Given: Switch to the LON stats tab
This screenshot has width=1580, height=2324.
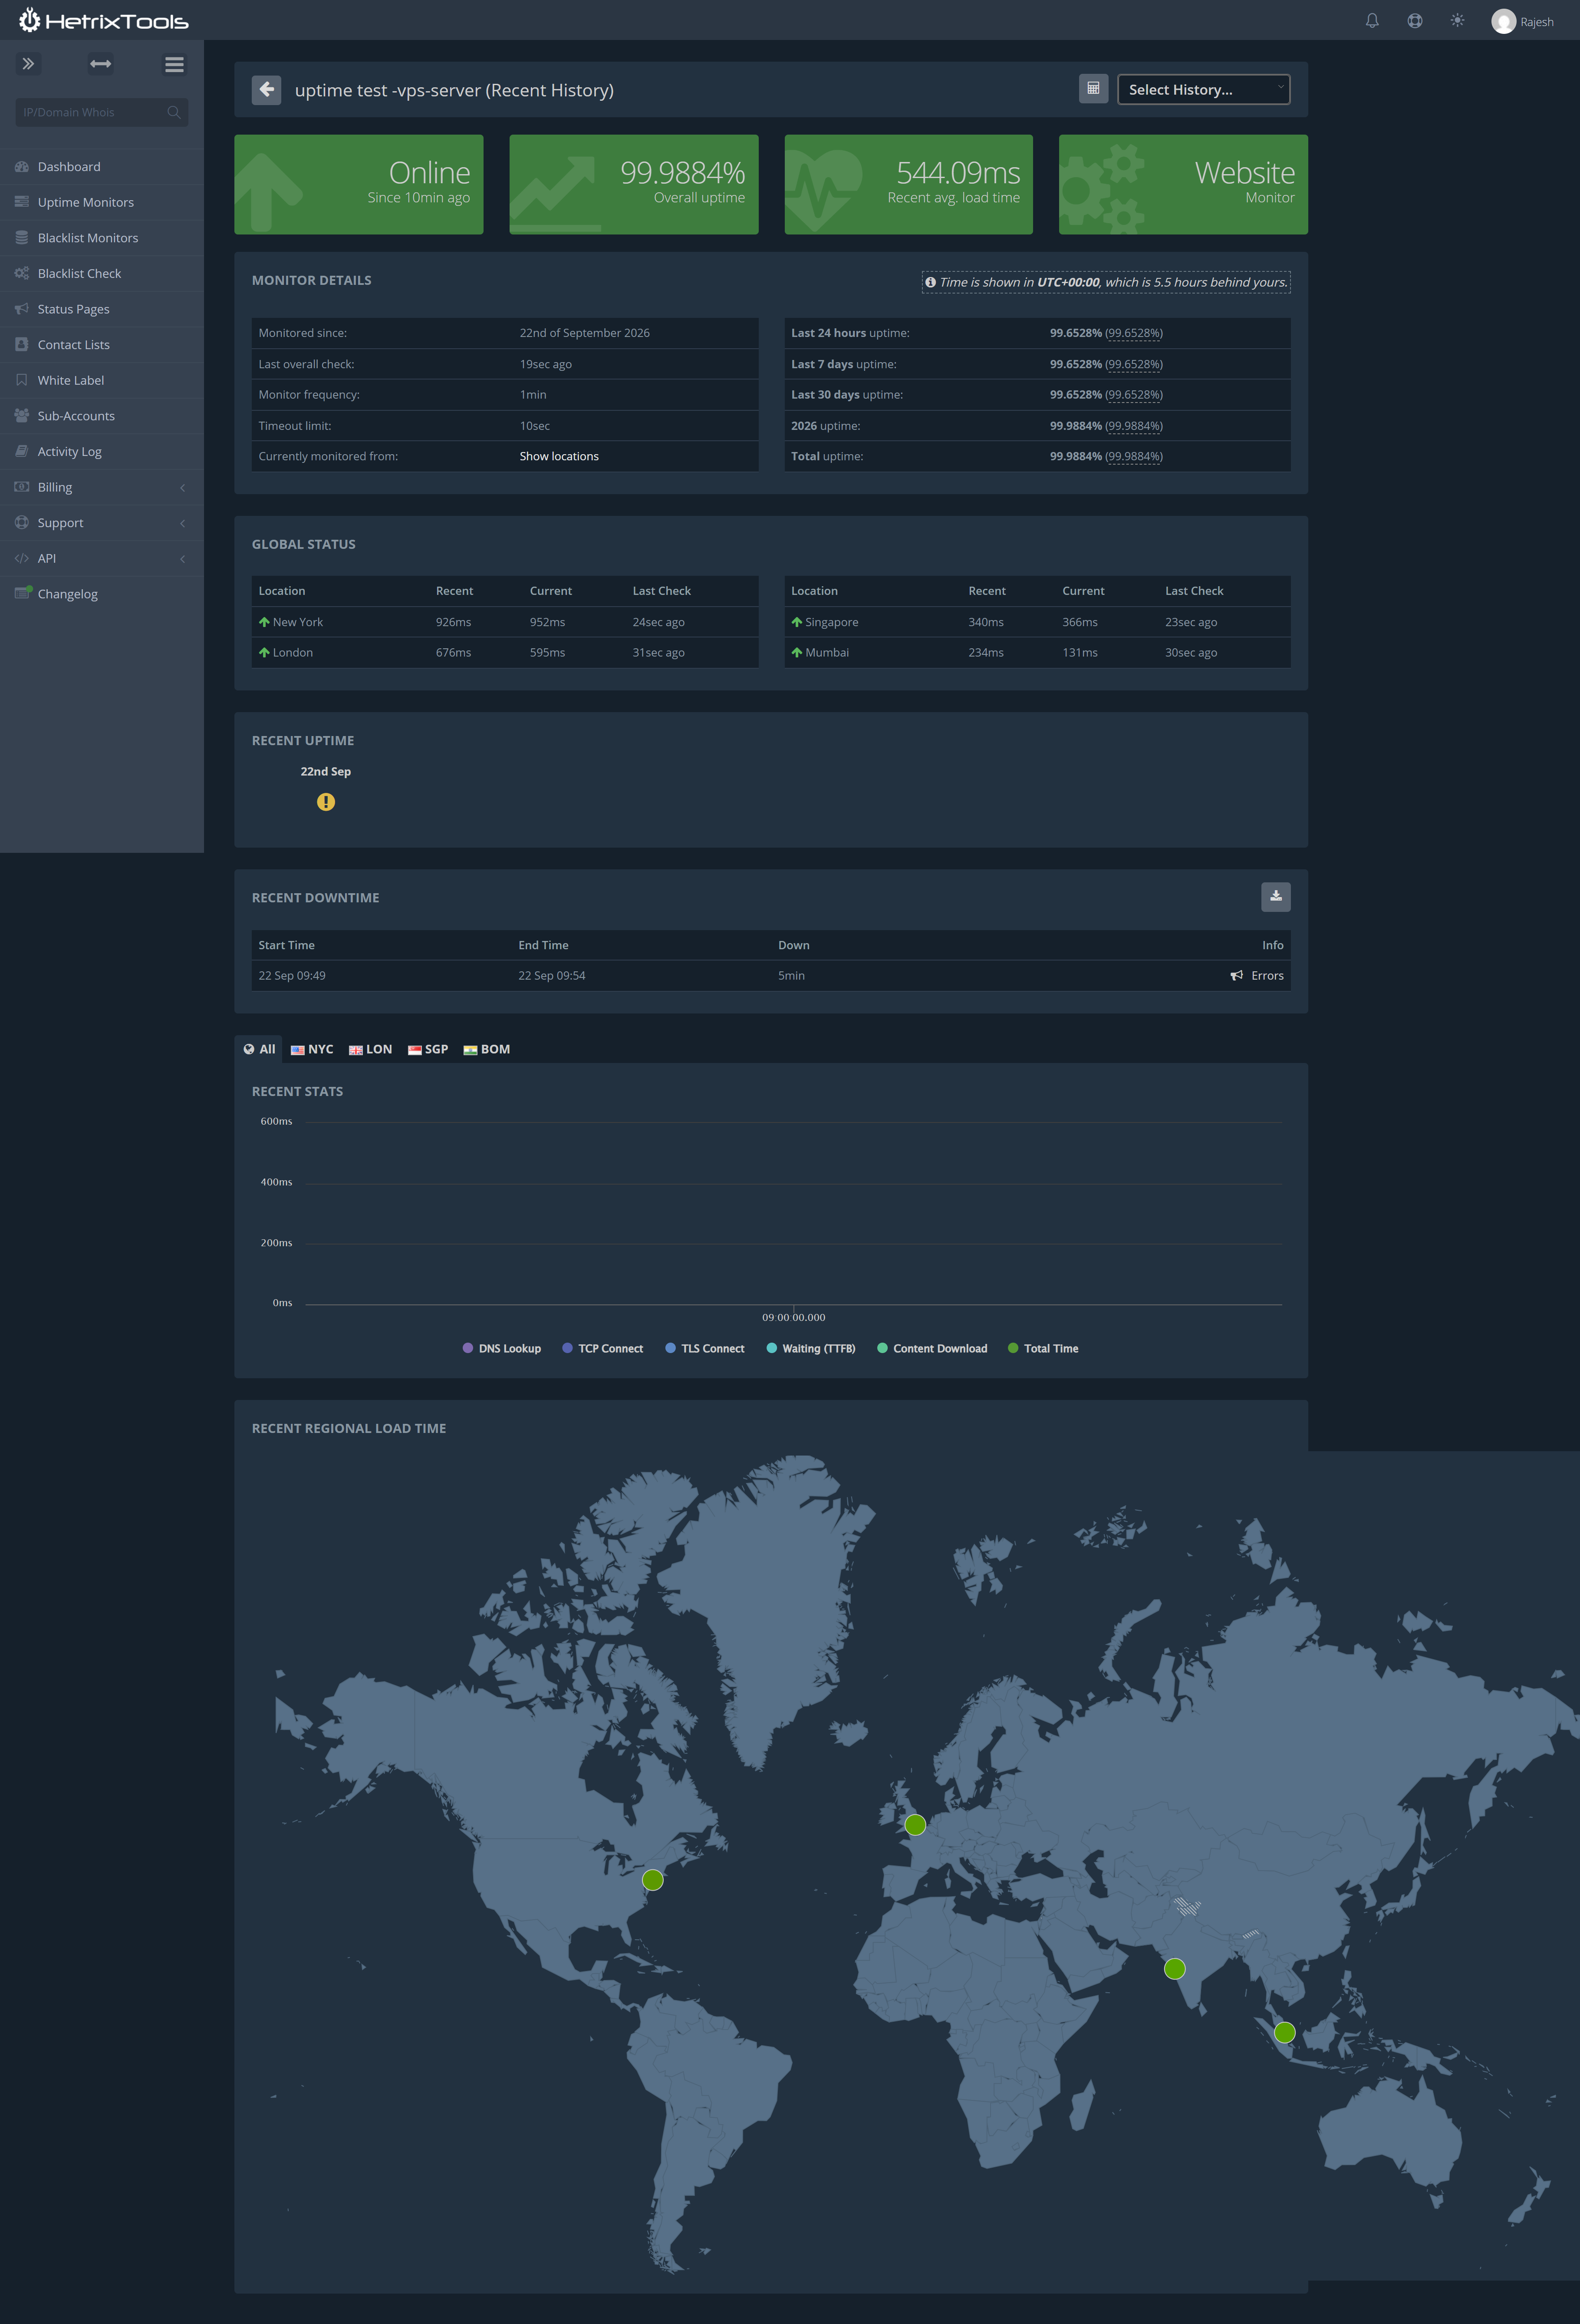Looking at the screenshot, I should coord(370,1049).
